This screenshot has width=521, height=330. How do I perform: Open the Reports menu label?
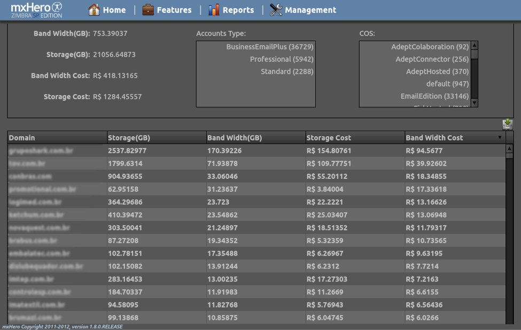pos(238,10)
